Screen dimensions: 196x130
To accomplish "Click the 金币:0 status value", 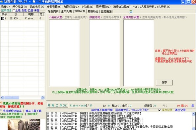I will pos(127,106).
